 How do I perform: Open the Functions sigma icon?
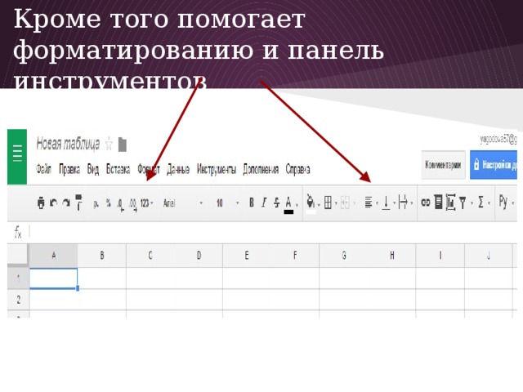point(481,202)
